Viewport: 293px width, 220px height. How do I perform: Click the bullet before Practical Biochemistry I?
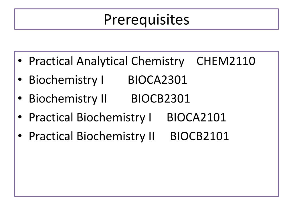click(20, 117)
